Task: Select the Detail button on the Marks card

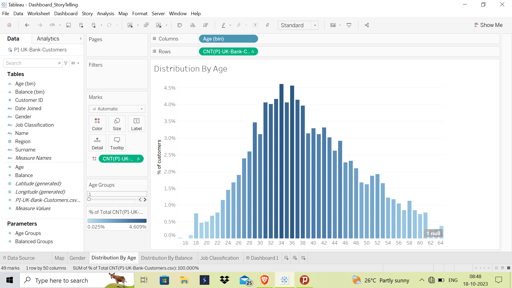Action: [97, 143]
